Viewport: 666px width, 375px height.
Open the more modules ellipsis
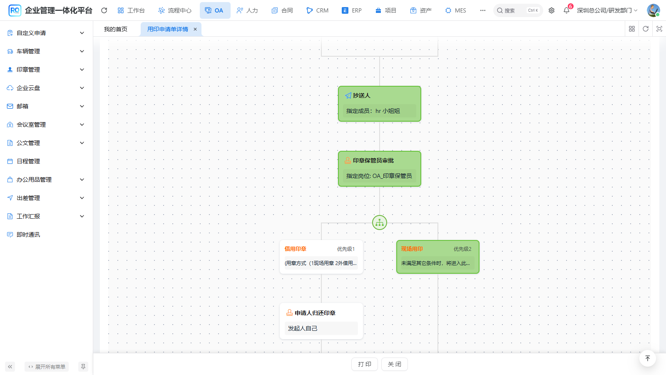click(x=483, y=10)
